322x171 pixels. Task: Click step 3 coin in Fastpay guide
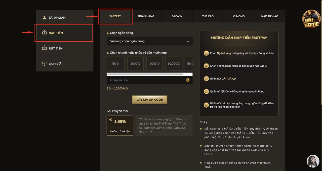(206, 79)
